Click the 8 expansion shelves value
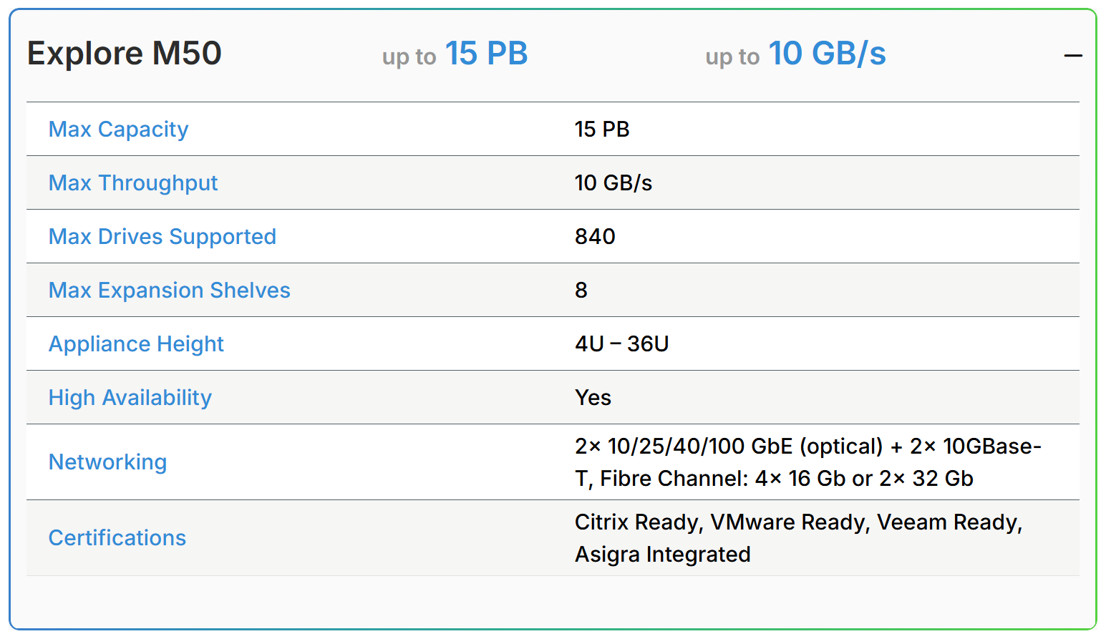The width and height of the screenshot is (1106, 639). (x=581, y=291)
